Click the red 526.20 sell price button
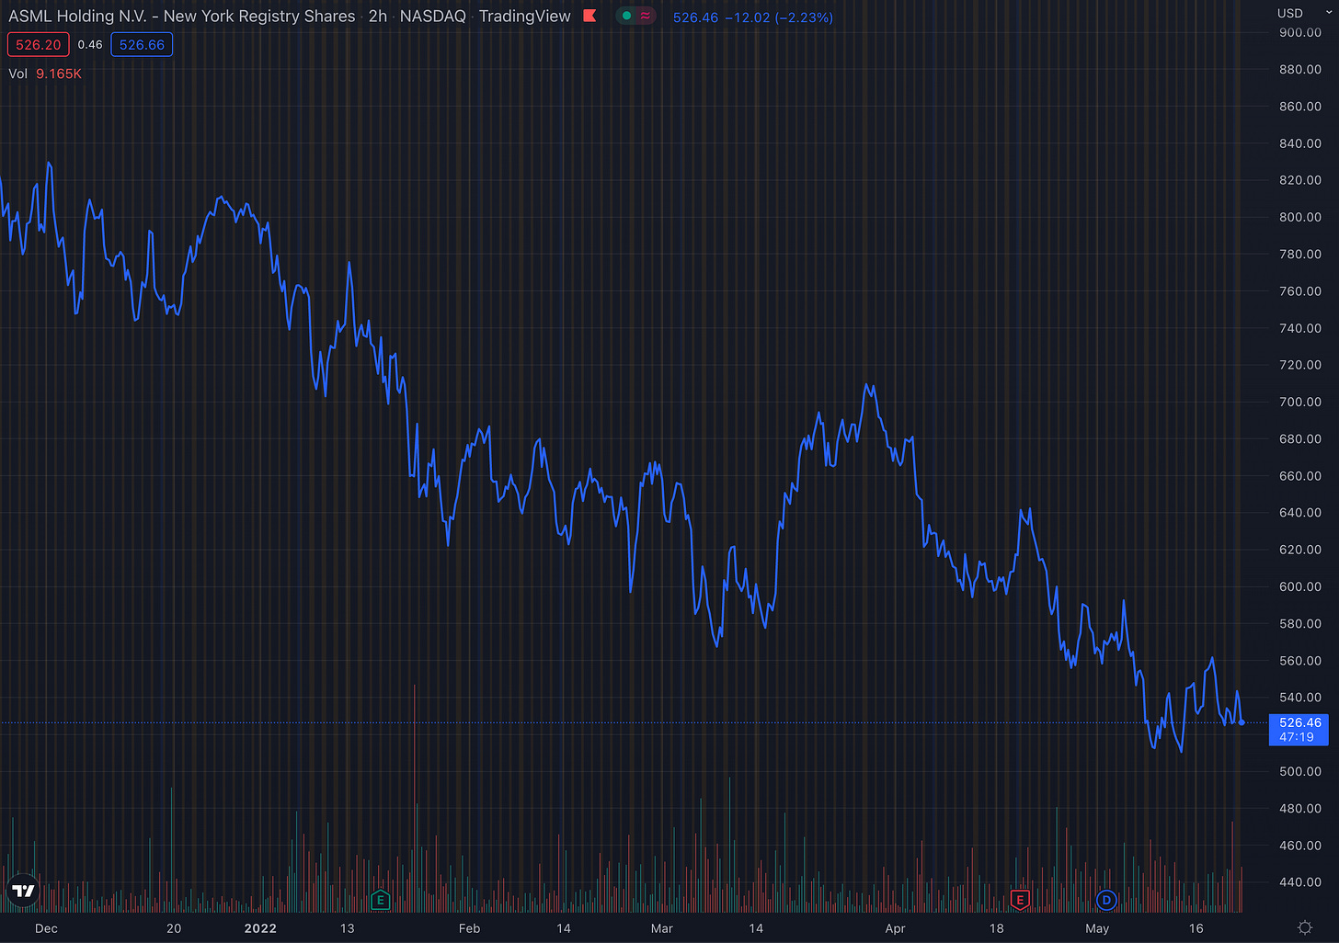 [38, 44]
